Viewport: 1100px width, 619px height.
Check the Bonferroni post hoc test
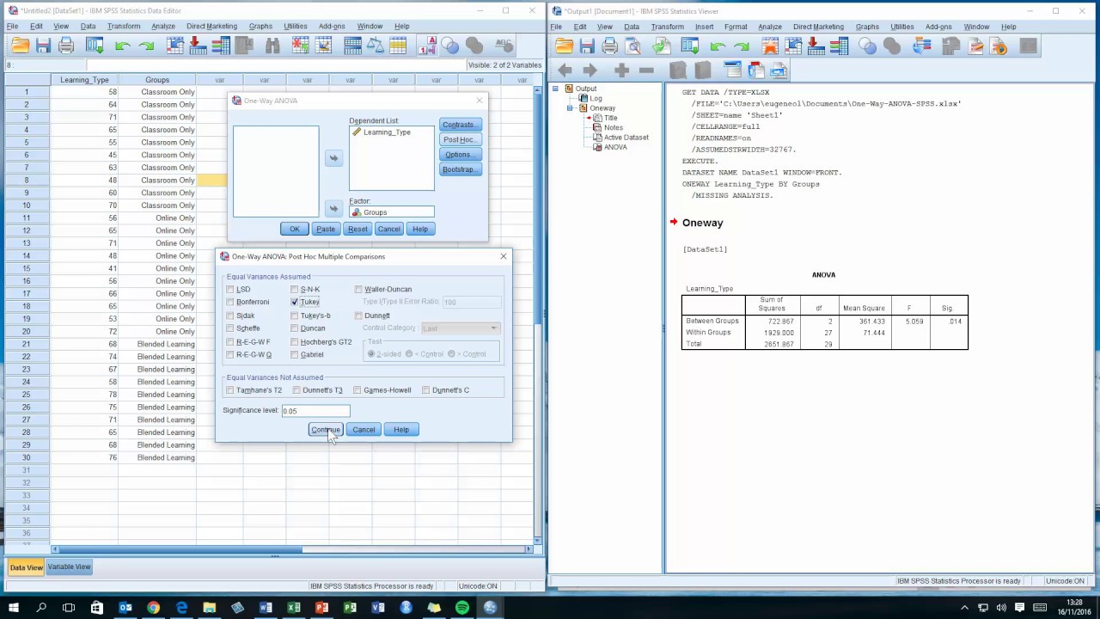(x=230, y=303)
